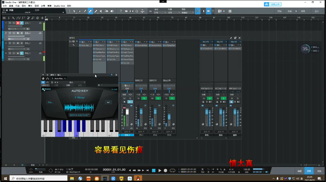This screenshot has width=326, height=182.
Task: Toggle record arm on track 1
Action: tap(18, 23)
